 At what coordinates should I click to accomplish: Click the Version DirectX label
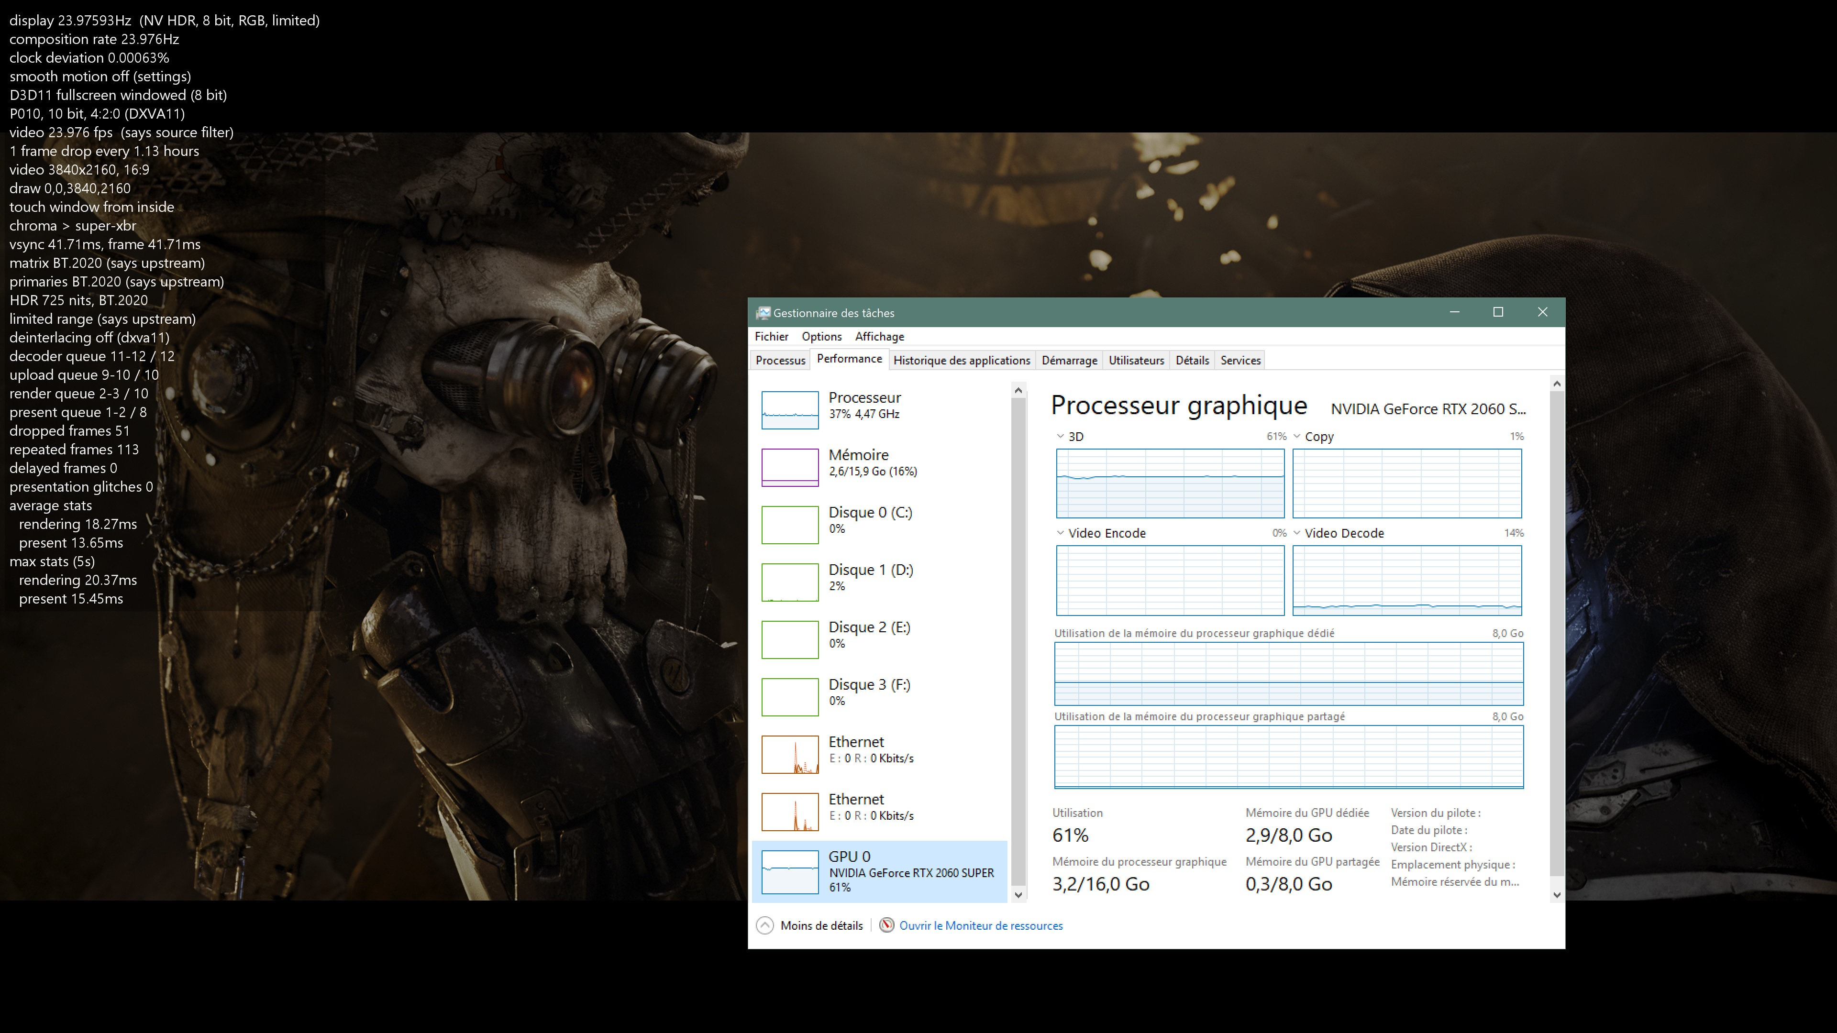1431,847
